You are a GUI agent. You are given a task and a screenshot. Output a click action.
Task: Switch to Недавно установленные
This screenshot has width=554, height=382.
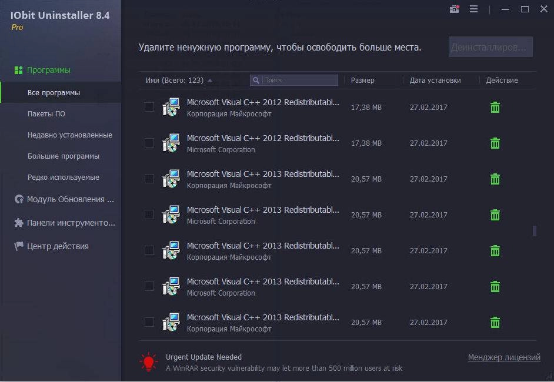[x=69, y=135]
